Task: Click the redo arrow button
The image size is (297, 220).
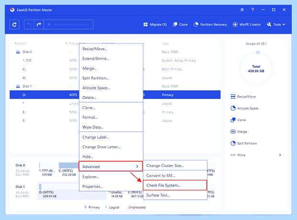Action: pyautogui.click(x=39, y=24)
